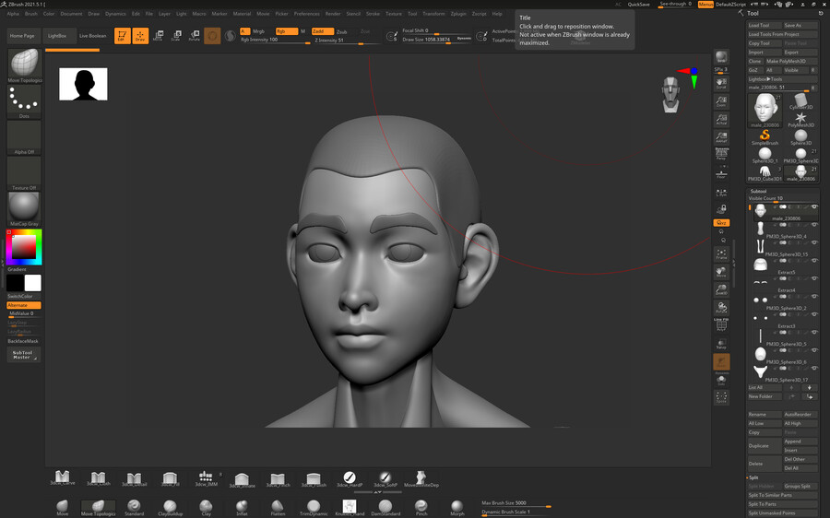Open the Alpha Off selector
The width and height of the screenshot is (830, 518).
click(24, 137)
